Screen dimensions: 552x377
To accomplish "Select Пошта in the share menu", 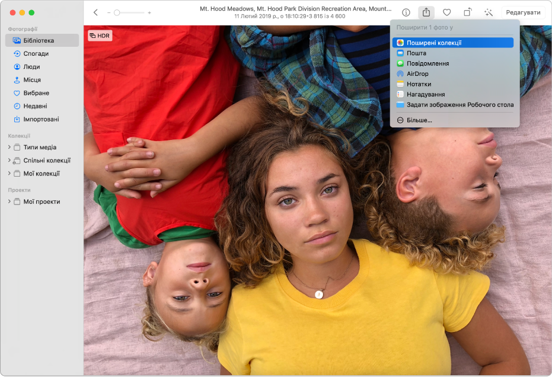I will pos(416,53).
